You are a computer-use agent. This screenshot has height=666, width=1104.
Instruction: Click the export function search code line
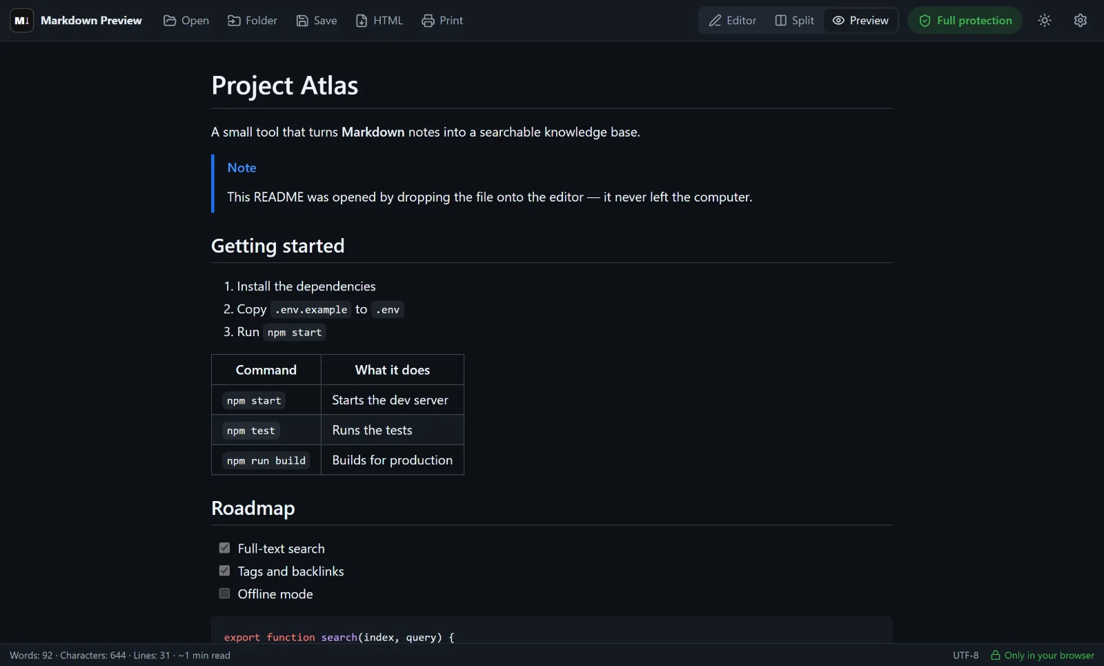pos(339,638)
